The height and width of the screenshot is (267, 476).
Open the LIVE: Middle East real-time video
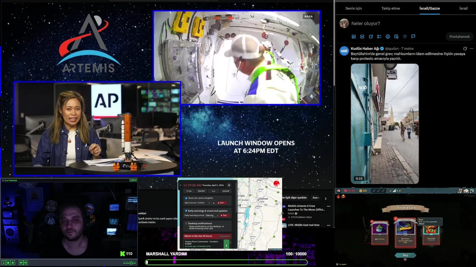(303, 225)
